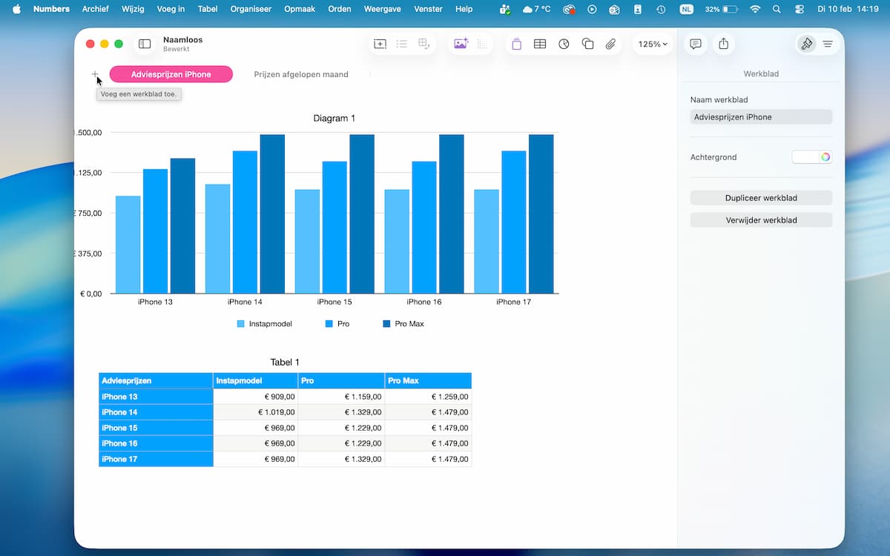
Task: Open the shapes icon in toolbar
Action: (x=587, y=44)
